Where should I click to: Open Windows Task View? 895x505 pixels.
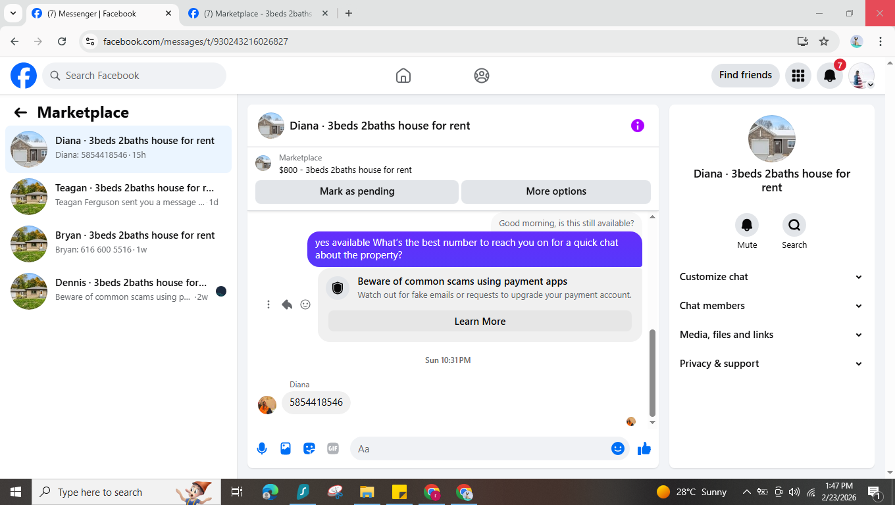[237, 492]
